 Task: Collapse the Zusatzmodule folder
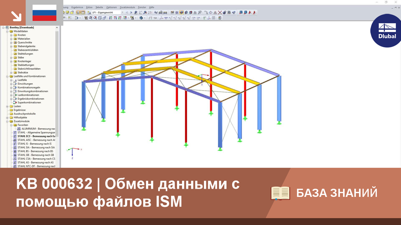click(x=7, y=121)
